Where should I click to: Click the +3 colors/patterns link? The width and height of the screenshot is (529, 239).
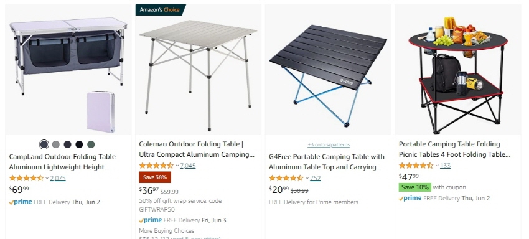pyautogui.click(x=328, y=145)
